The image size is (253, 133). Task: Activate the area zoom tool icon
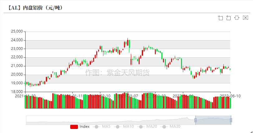[x=221, y=18]
